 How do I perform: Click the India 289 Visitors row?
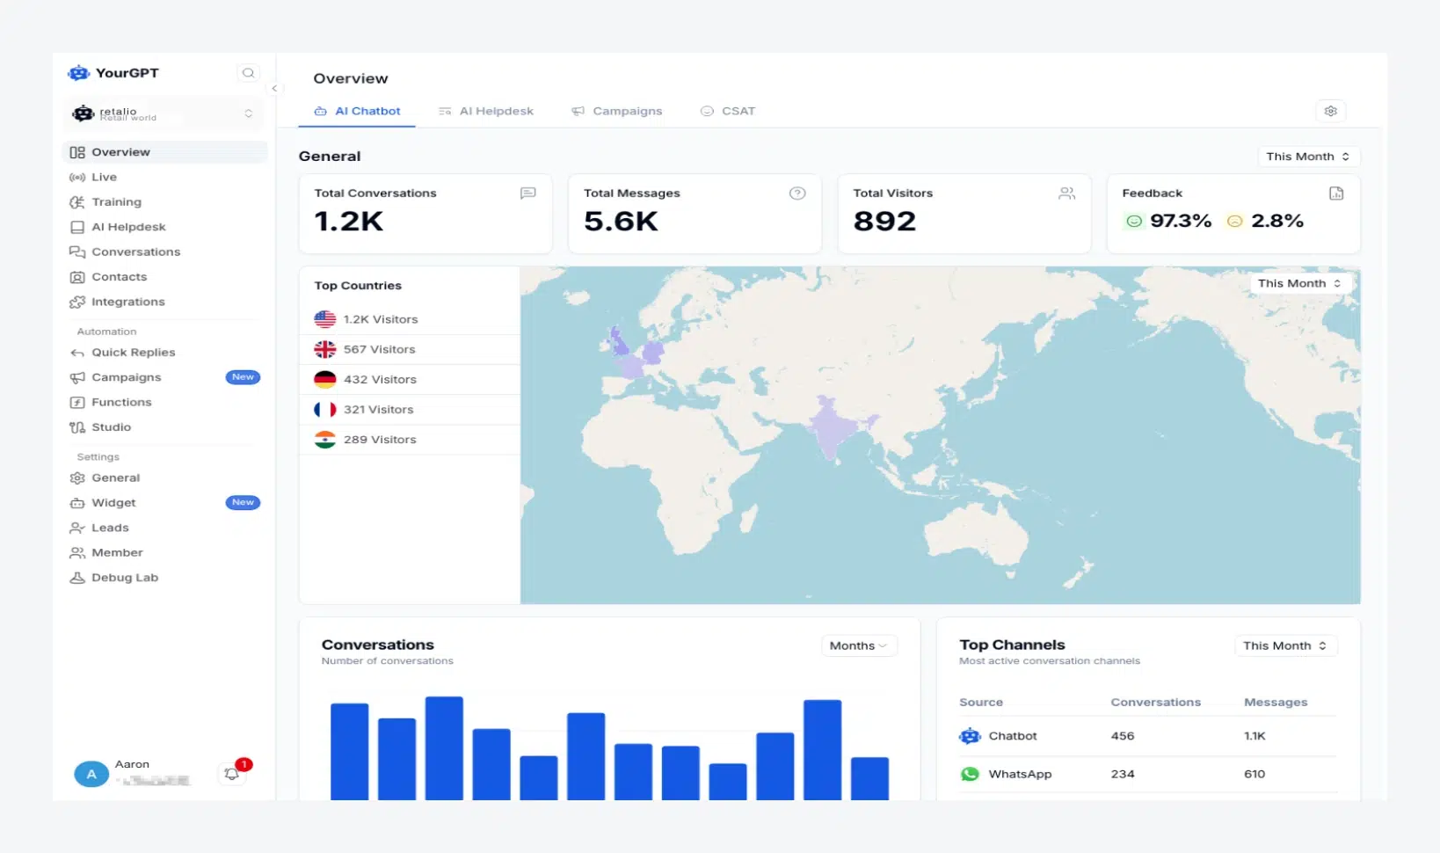(410, 439)
